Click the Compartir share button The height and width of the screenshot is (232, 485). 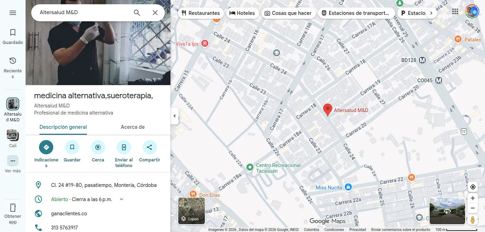point(149,147)
